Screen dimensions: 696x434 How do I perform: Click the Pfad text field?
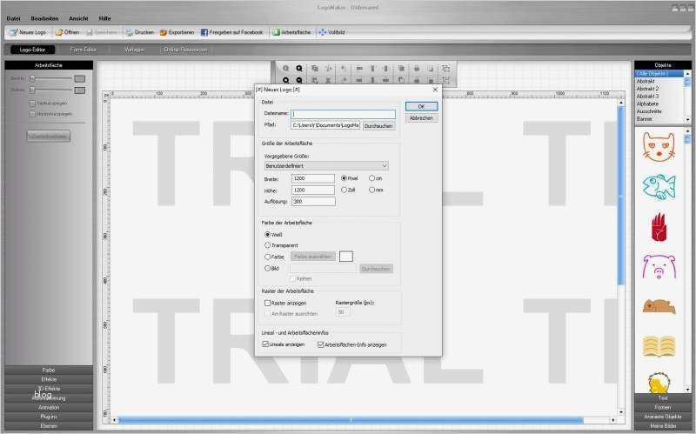tap(325, 125)
